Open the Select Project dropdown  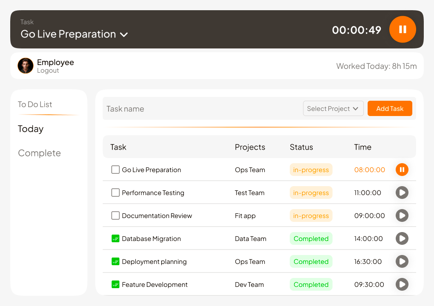(333, 109)
